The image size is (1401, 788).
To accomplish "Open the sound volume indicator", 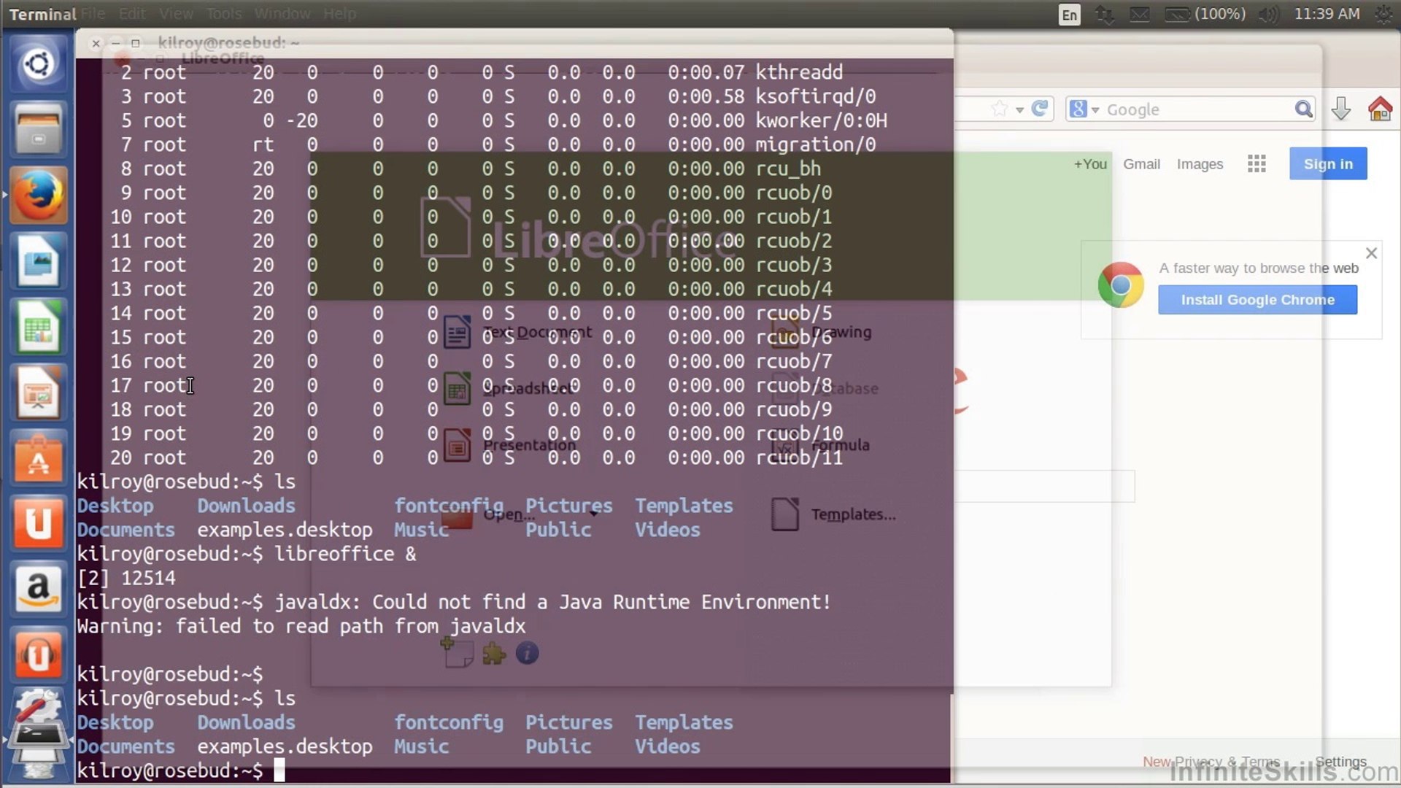I will [x=1270, y=15].
